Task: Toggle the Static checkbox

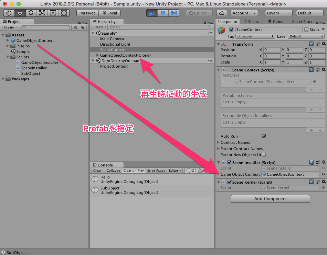Action: coord(306,30)
